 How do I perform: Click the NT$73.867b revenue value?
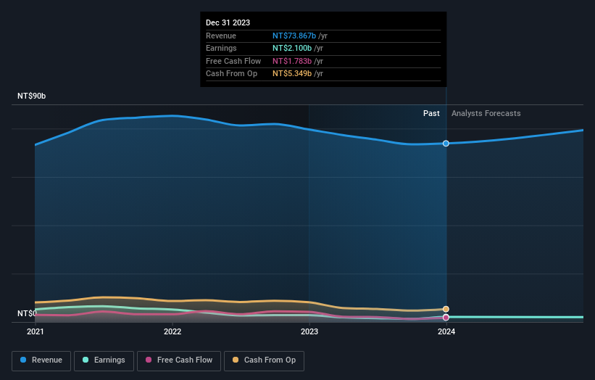(294, 36)
